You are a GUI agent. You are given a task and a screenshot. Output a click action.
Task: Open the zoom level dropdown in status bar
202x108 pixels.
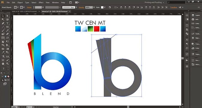[x=19, y=107]
